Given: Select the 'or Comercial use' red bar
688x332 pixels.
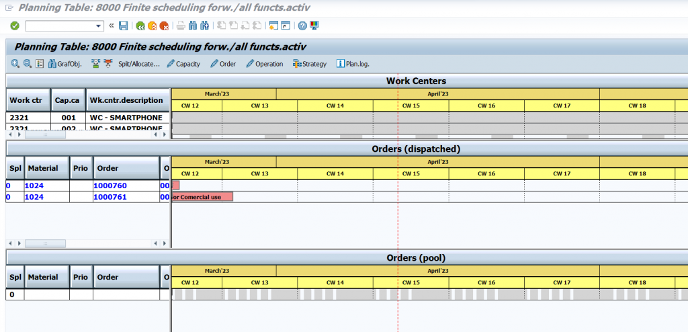Looking at the screenshot, I should coord(202,197).
